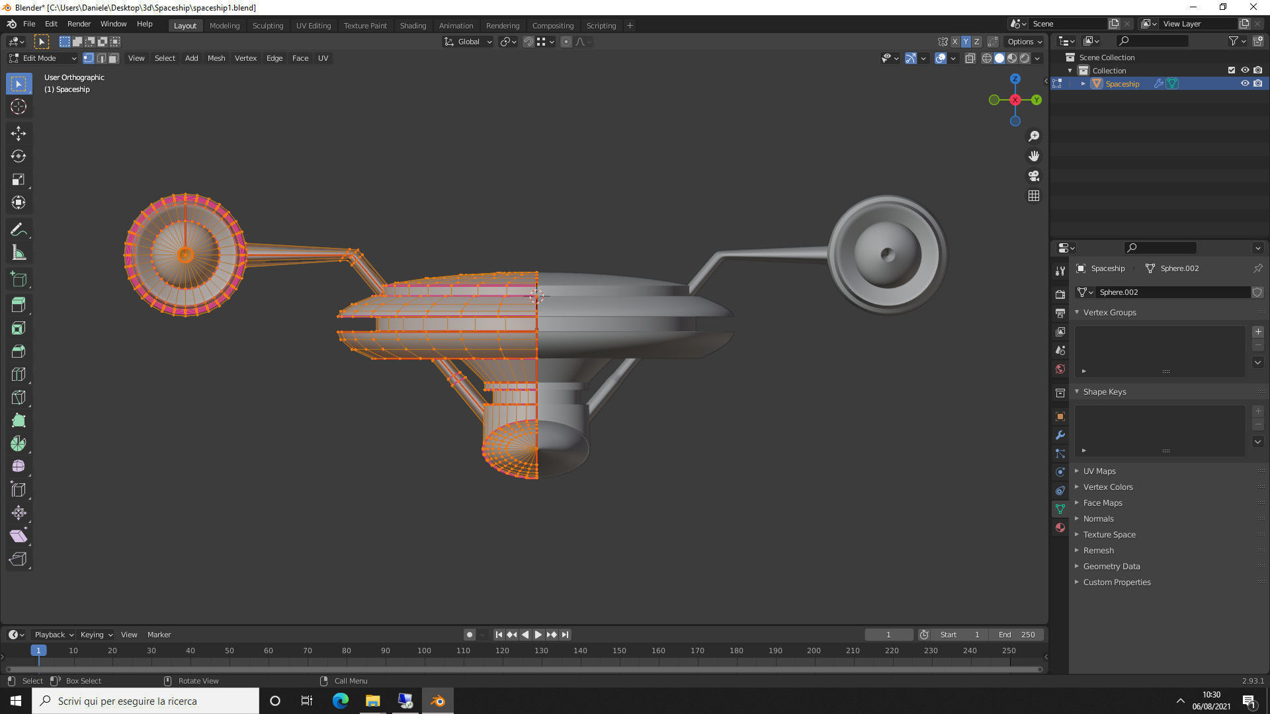
Task: Open the Options dropdown
Action: (1025, 42)
